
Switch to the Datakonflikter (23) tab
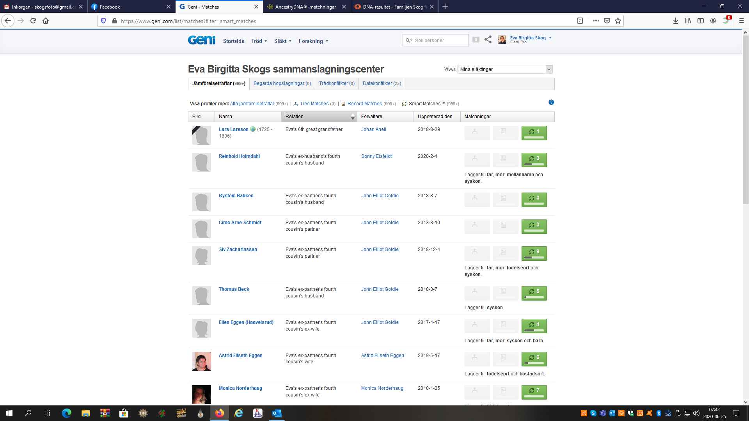click(382, 83)
